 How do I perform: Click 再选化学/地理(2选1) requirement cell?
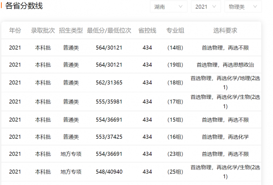[x=225, y=83]
